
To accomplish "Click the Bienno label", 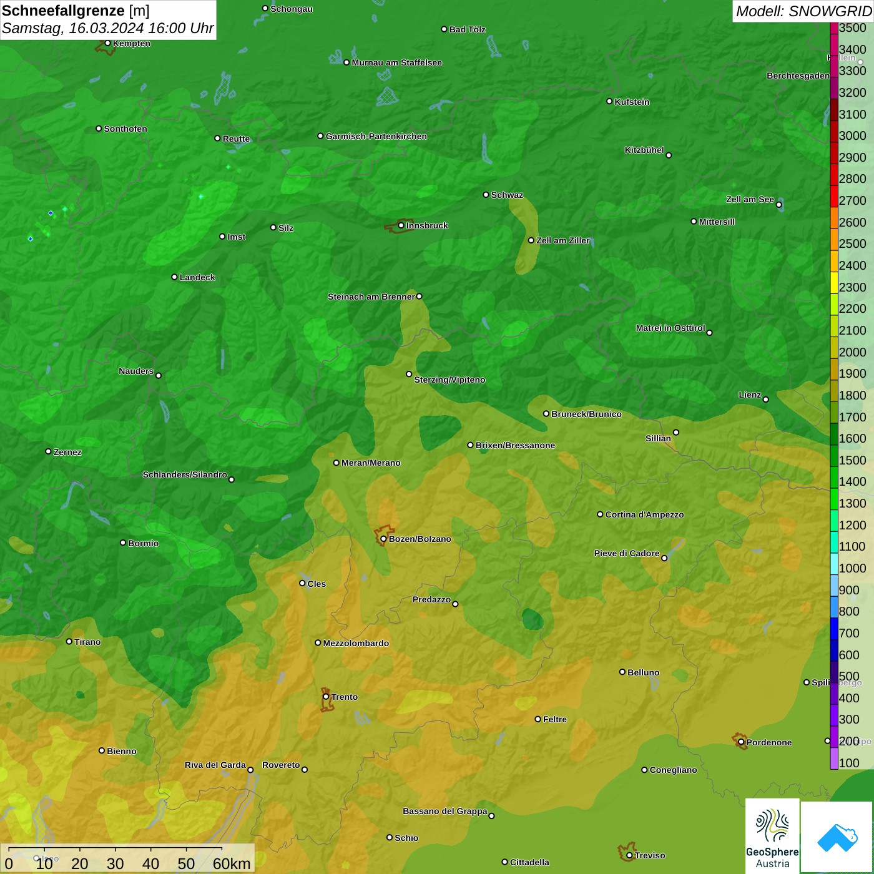I will (122, 751).
